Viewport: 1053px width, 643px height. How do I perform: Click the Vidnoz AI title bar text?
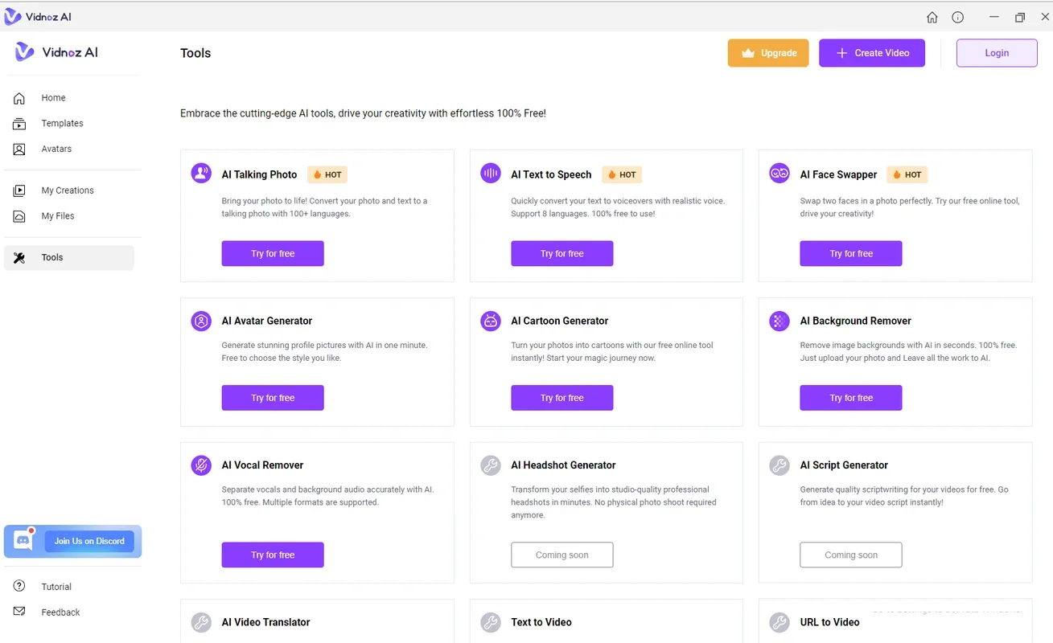[48, 17]
